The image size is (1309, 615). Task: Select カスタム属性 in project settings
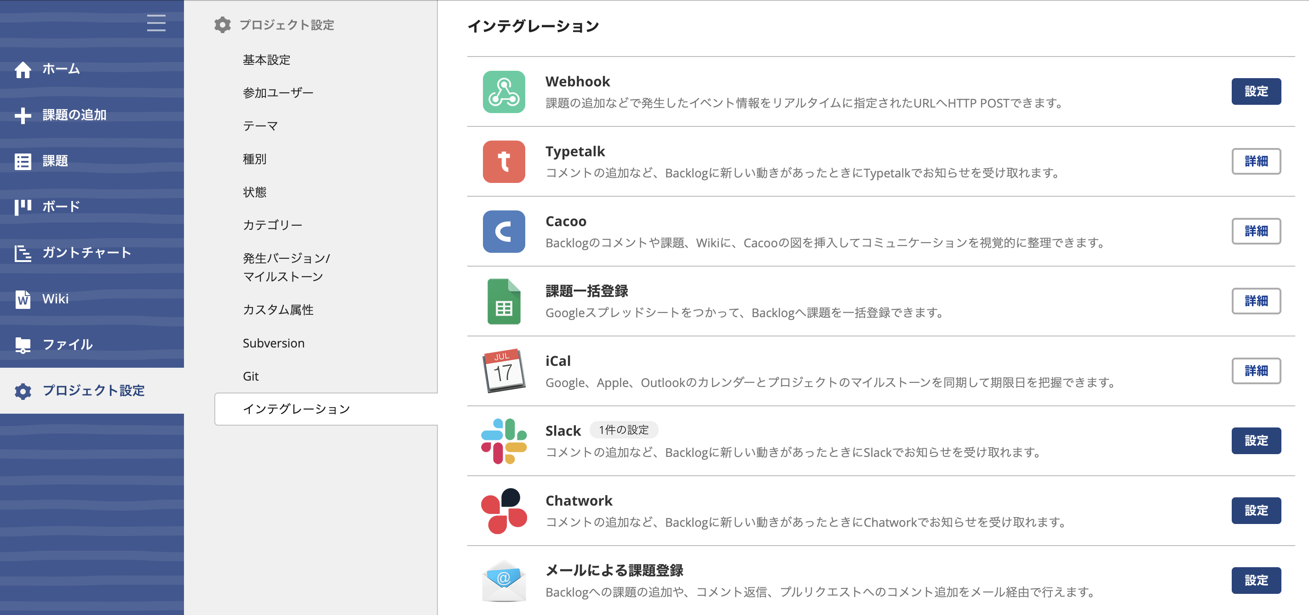(278, 310)
